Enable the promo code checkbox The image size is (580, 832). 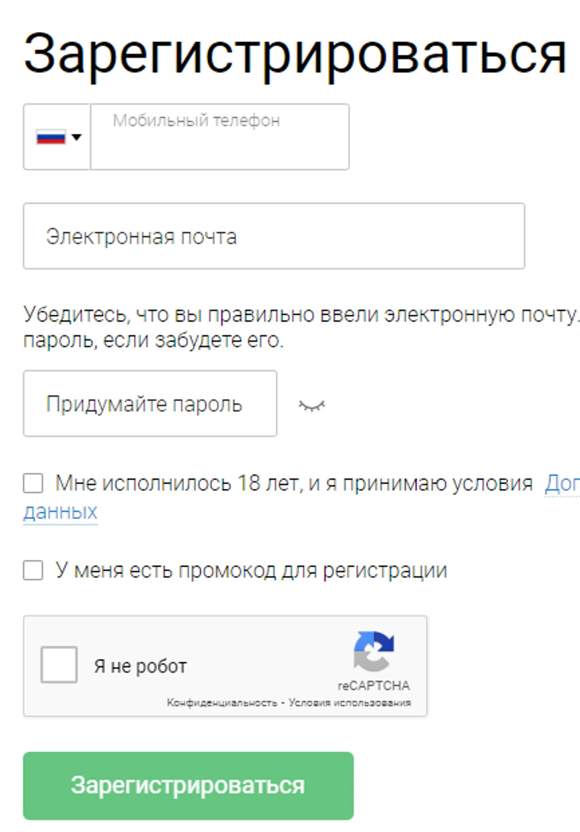pyautogui.click(x=33, y=571)
